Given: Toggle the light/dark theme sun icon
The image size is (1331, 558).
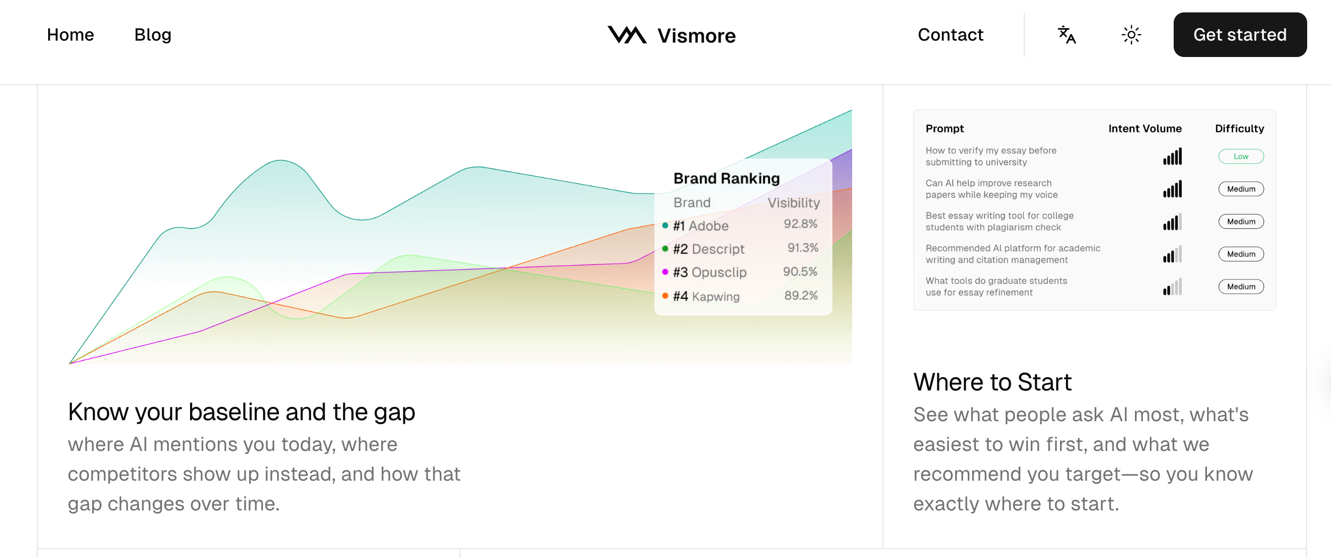Looking at the screenshot, I should (1131, 35).
